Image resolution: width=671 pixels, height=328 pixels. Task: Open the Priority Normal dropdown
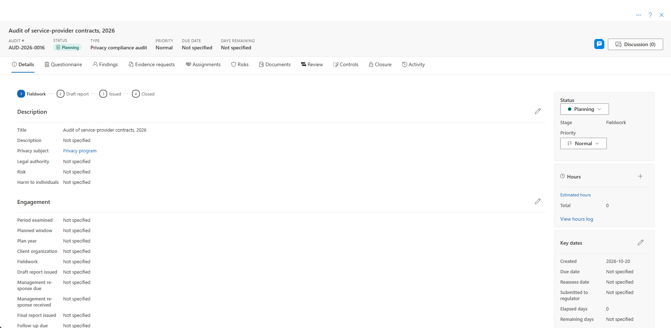(584, 143)
